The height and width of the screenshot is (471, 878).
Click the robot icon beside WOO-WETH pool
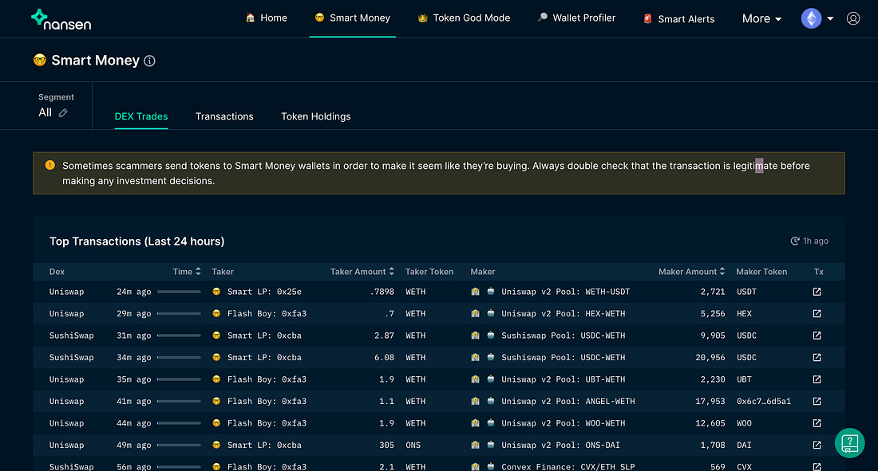[491, 423]
